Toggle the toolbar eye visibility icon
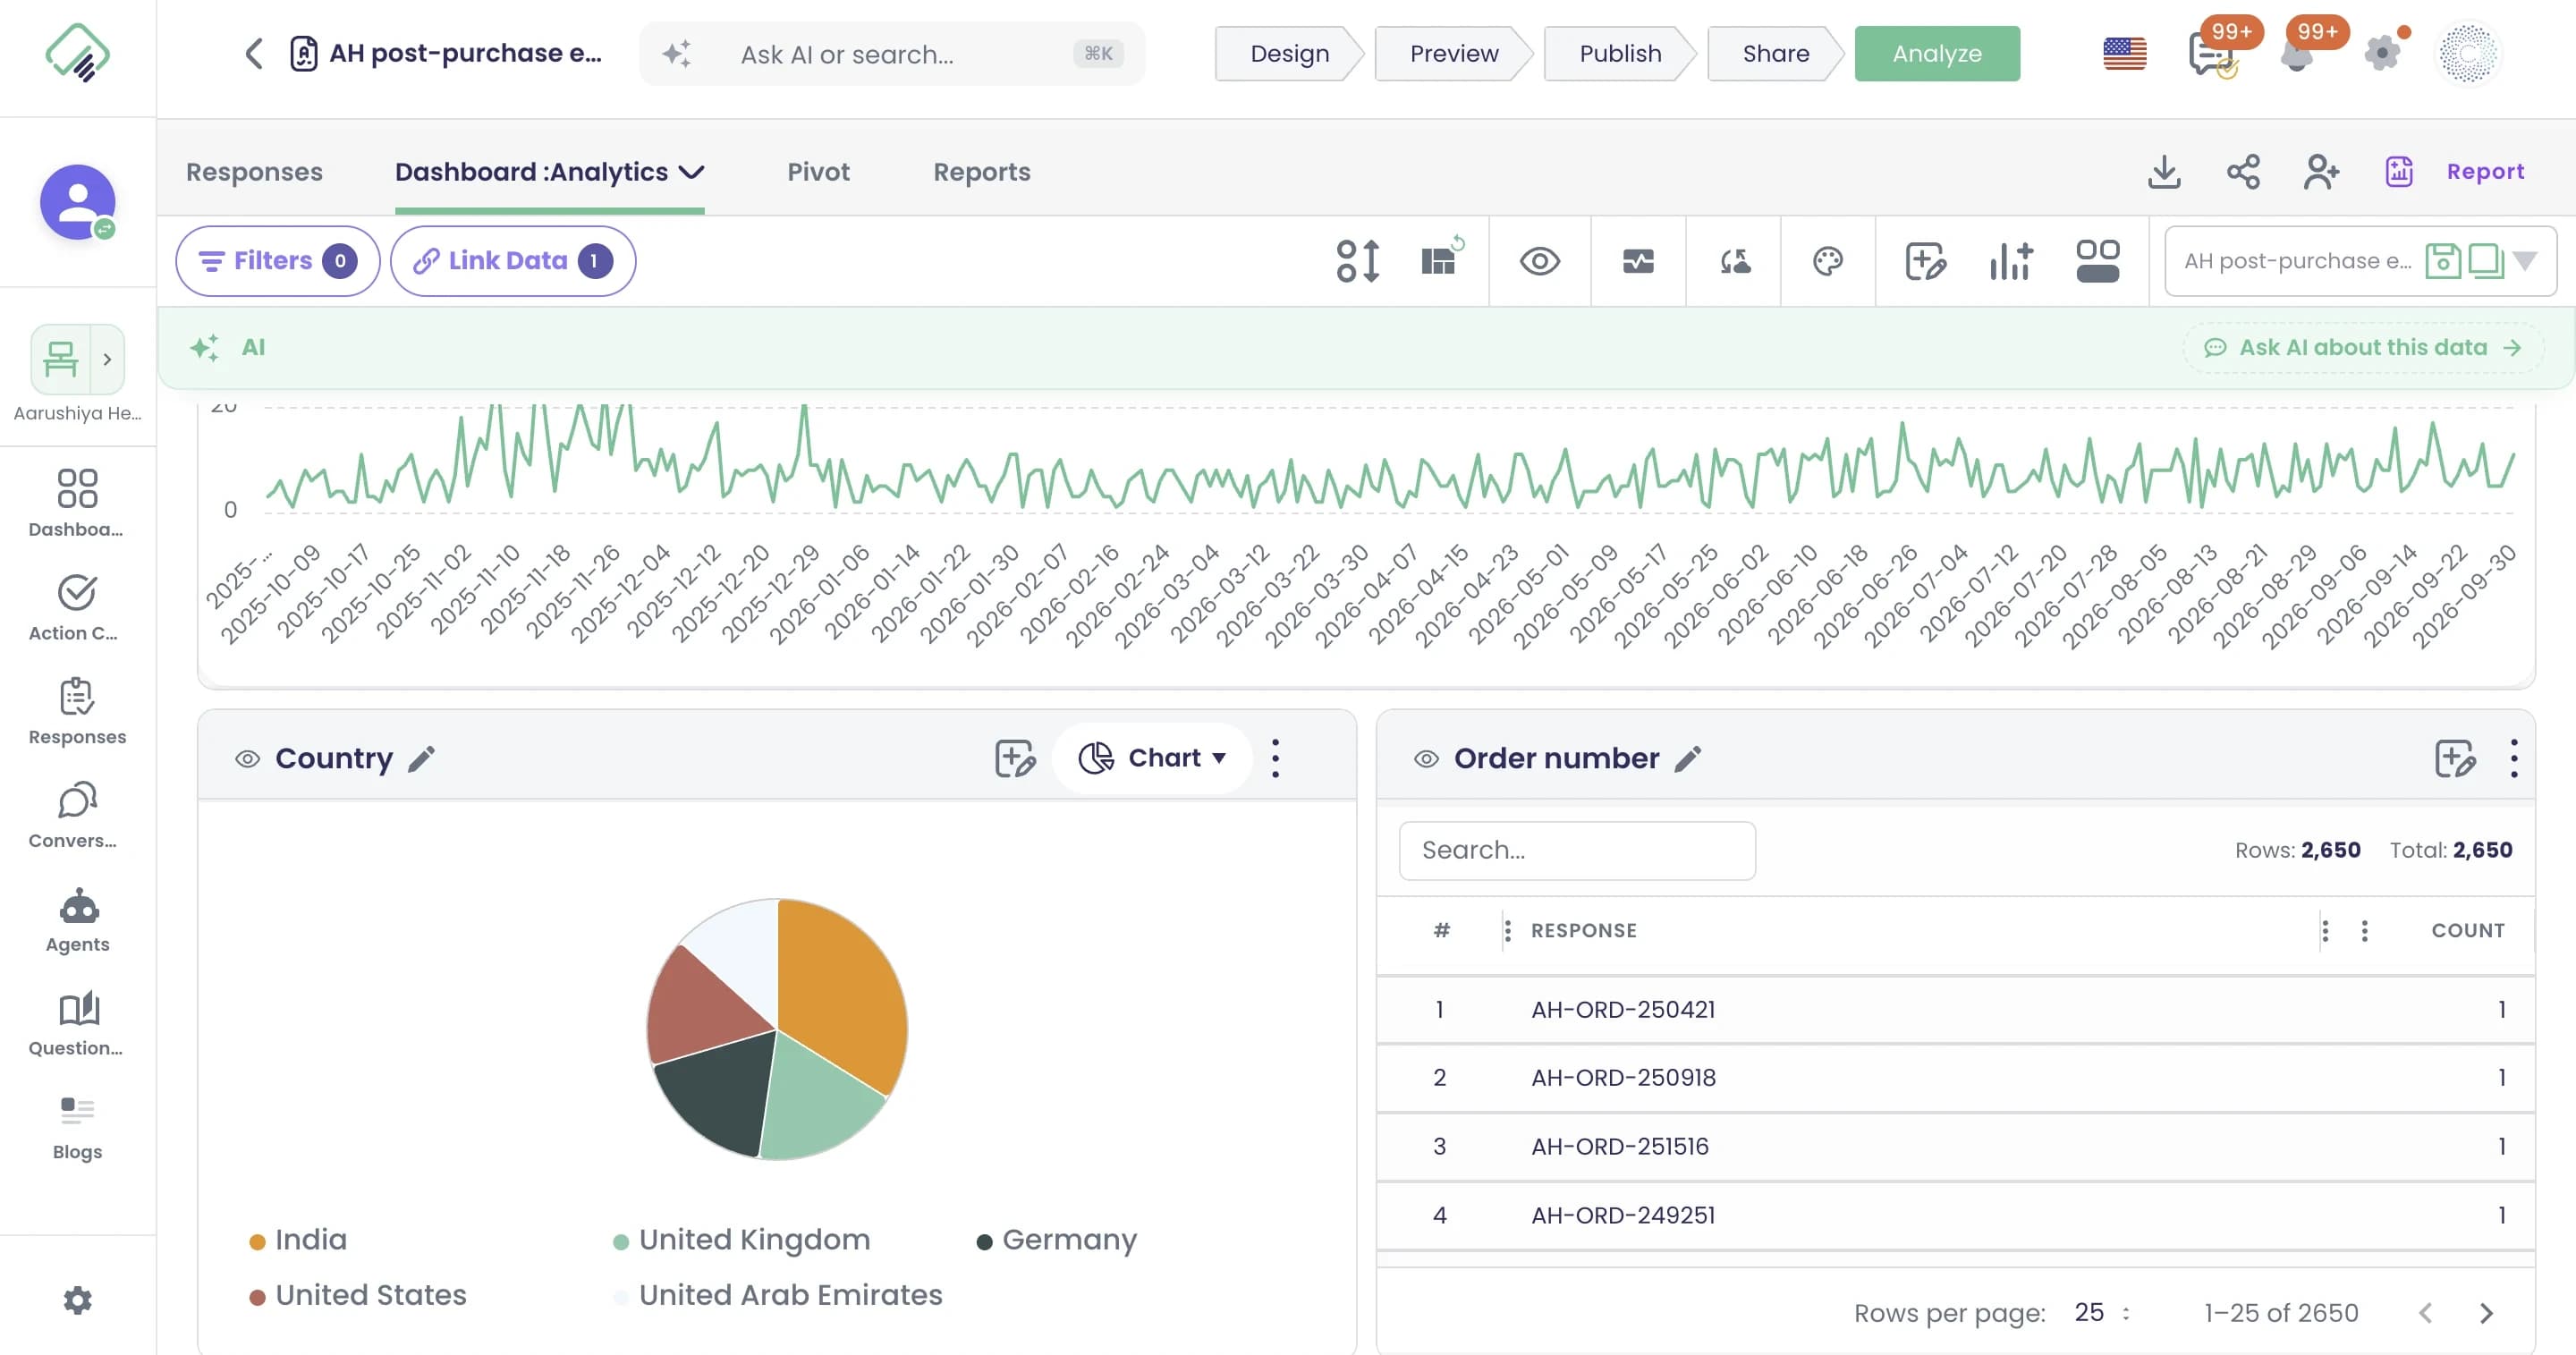 pyautogui.click(x=1540, y=262)
